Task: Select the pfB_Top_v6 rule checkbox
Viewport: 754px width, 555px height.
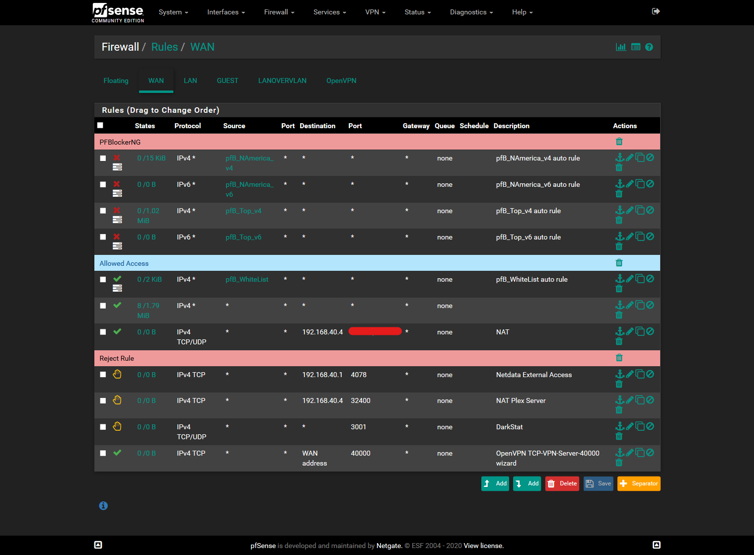Action: (103, 237)
